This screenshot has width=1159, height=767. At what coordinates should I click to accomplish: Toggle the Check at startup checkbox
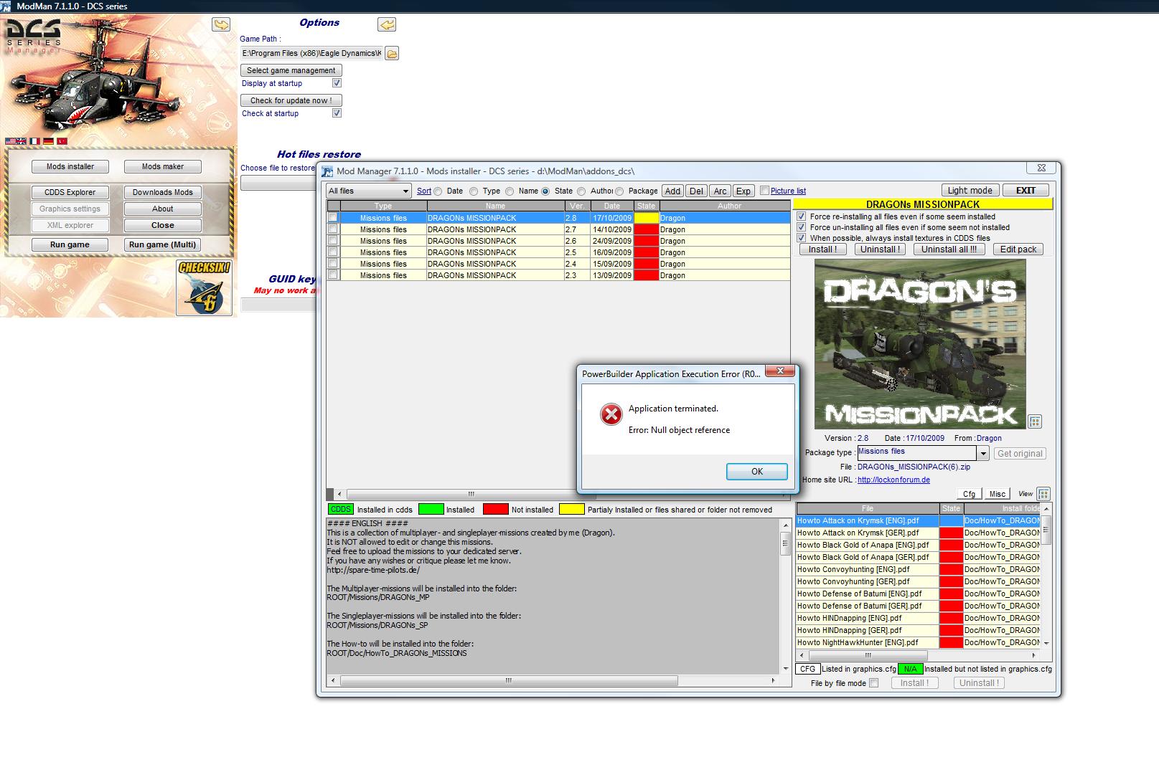(x=337, y=113)
